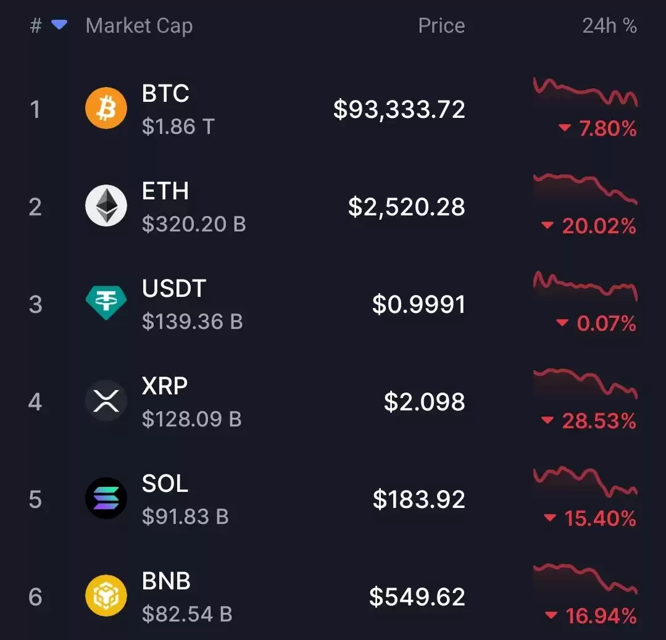This screenshot has width=666, height=640.
Task: View the XRP sparkline chart
Action: [585, 383]
